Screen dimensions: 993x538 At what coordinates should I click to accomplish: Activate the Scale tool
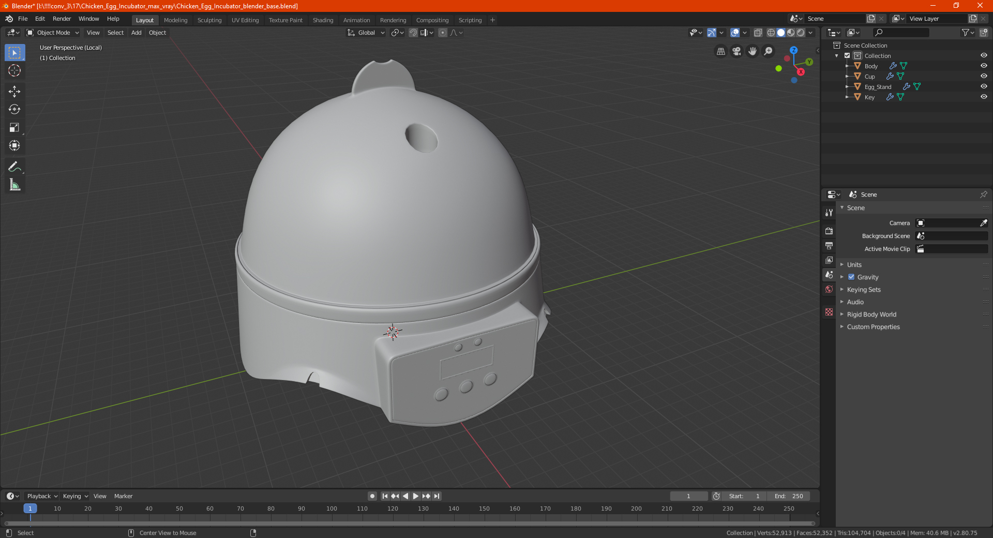point(14,128)
